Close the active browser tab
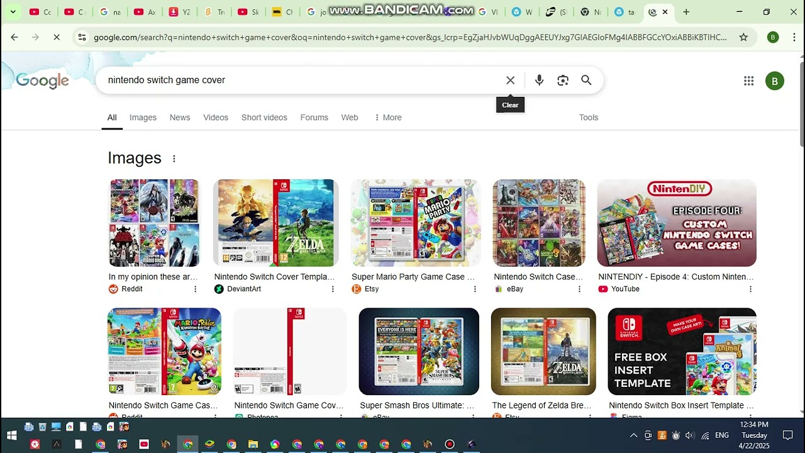 [665, 12]
